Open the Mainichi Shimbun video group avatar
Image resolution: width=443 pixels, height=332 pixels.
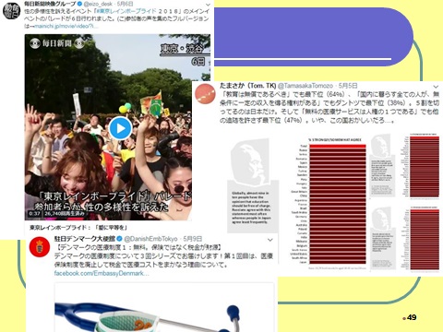coord(11,11)
